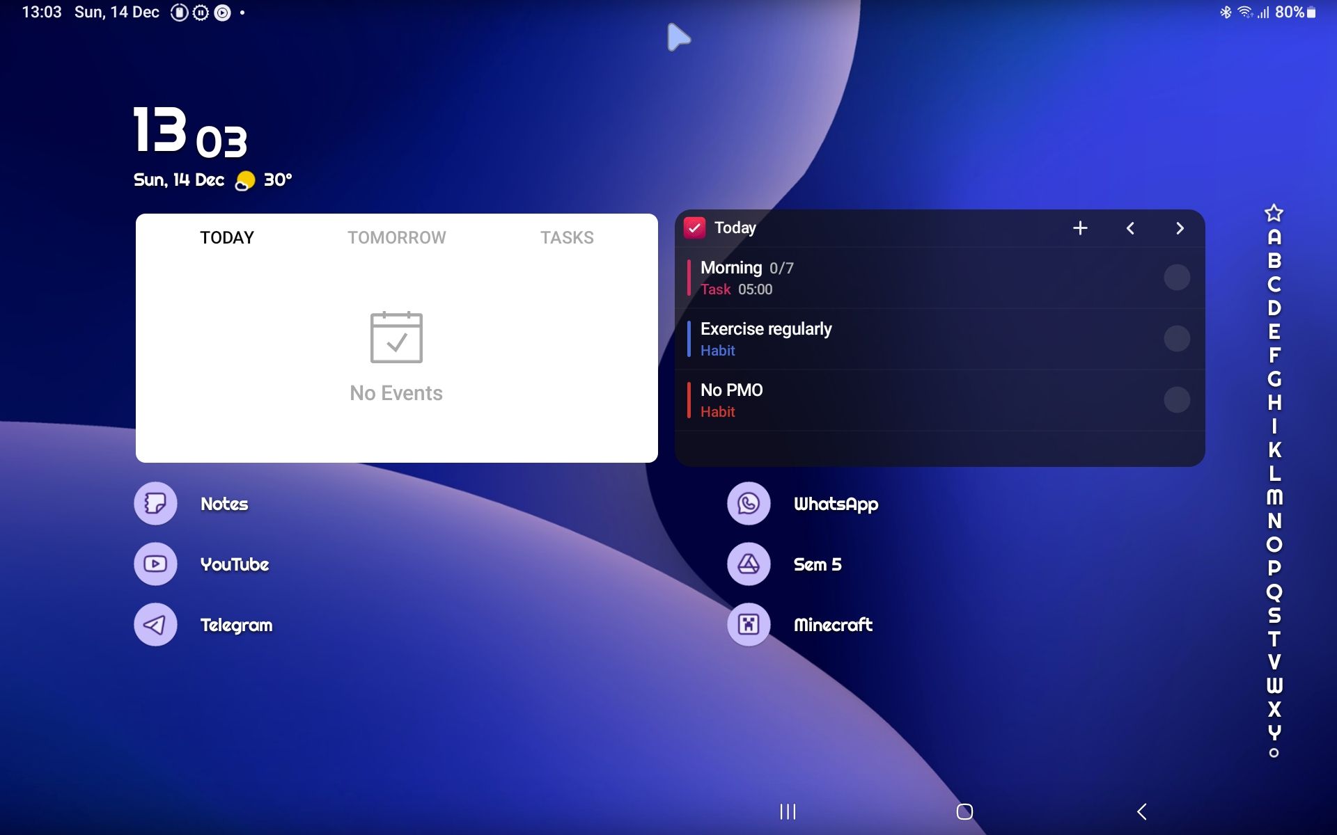This screenshot has width=1337, height=835.
Task: Go to previous day in task widget
Action: [x=1130, y=228]
